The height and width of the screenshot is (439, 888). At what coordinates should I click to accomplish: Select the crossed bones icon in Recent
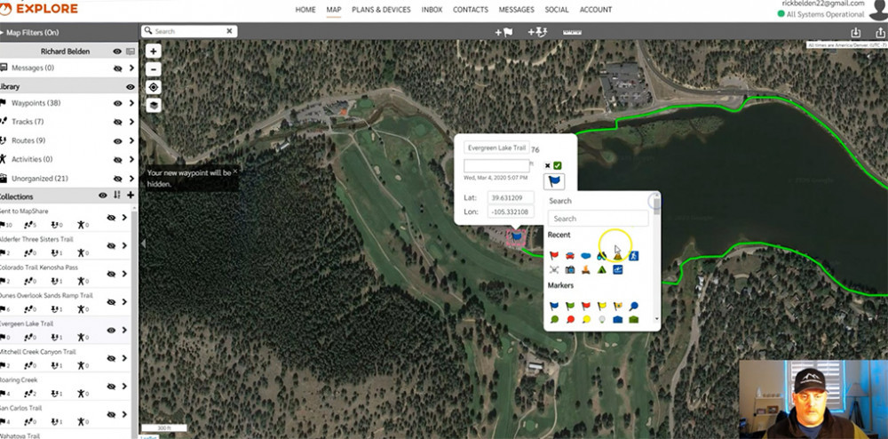(554, 269)
